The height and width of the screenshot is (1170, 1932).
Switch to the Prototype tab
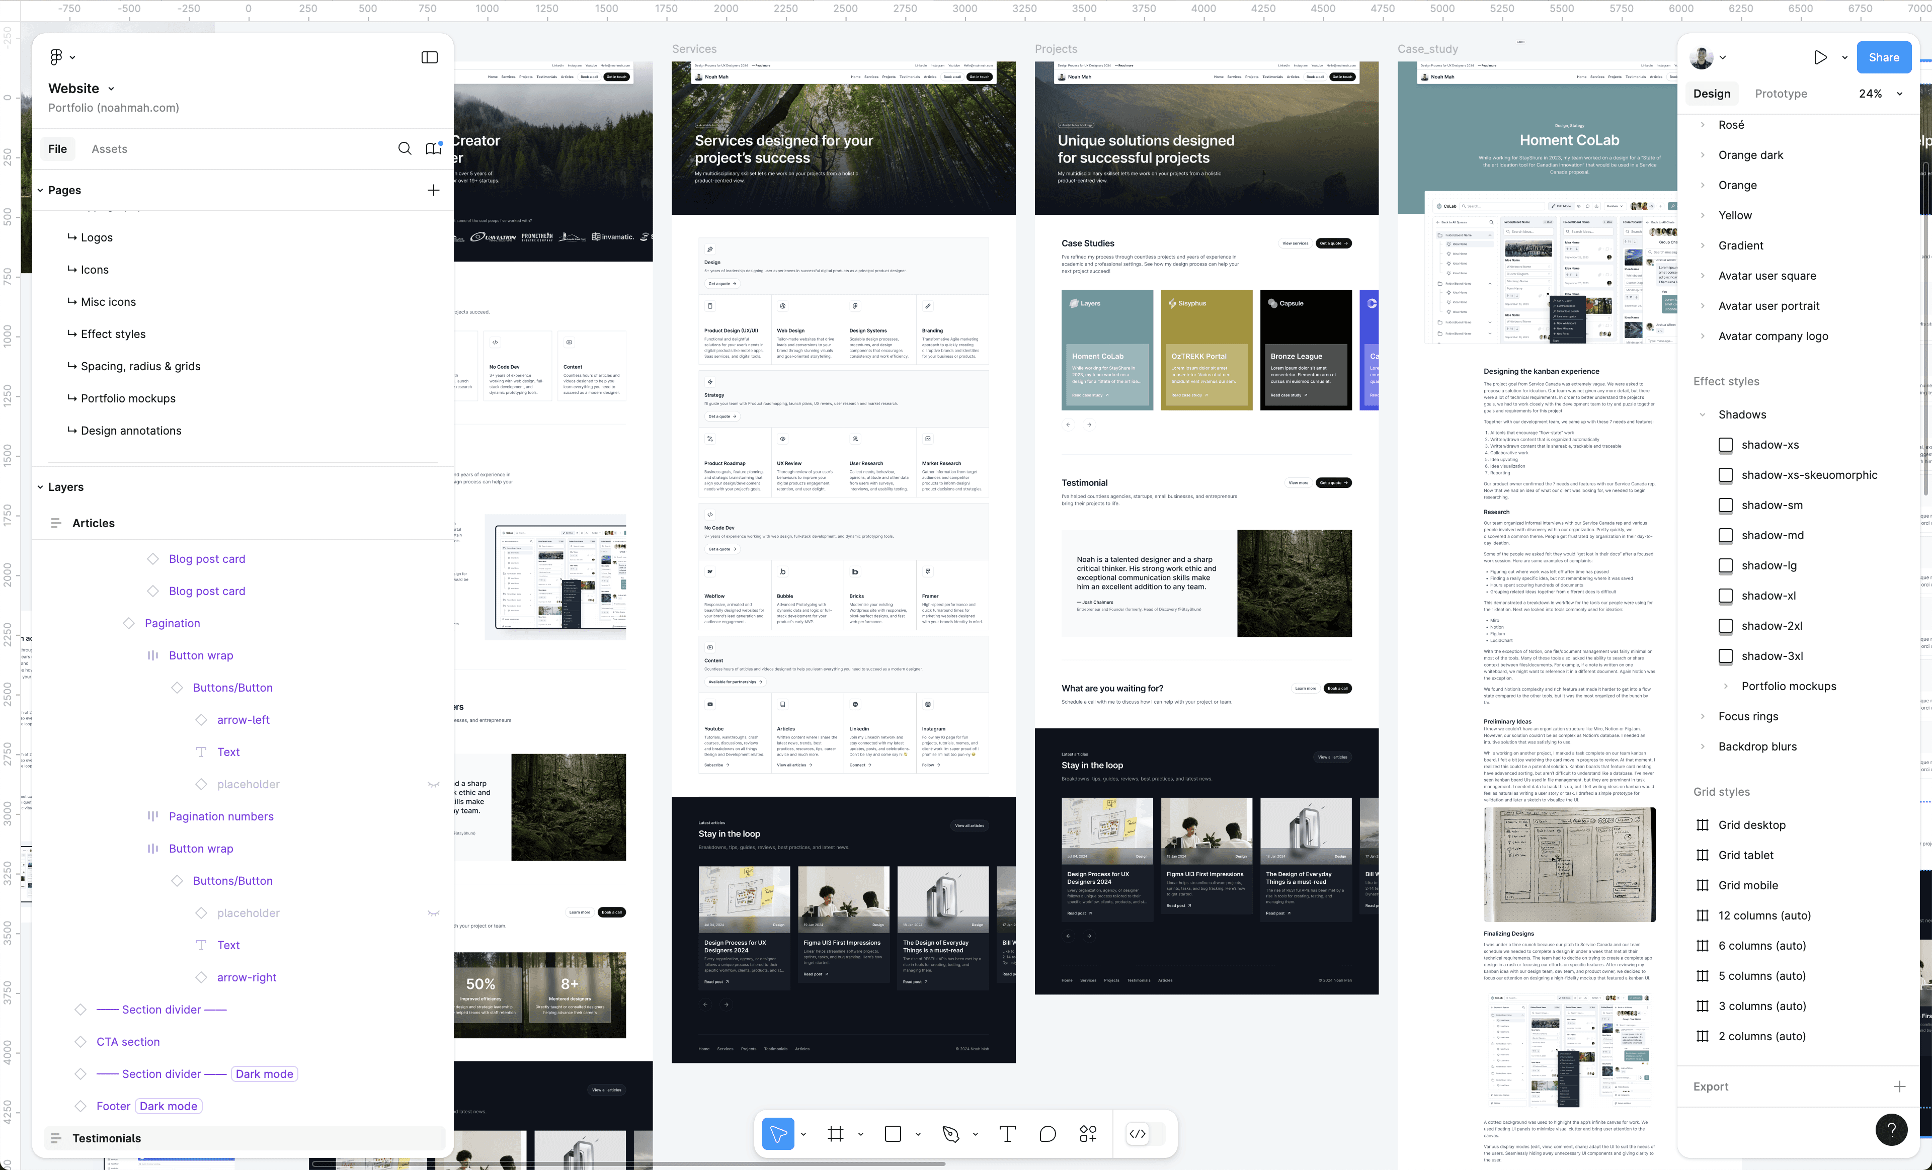pyautogui.click(x=1781, y=93)
